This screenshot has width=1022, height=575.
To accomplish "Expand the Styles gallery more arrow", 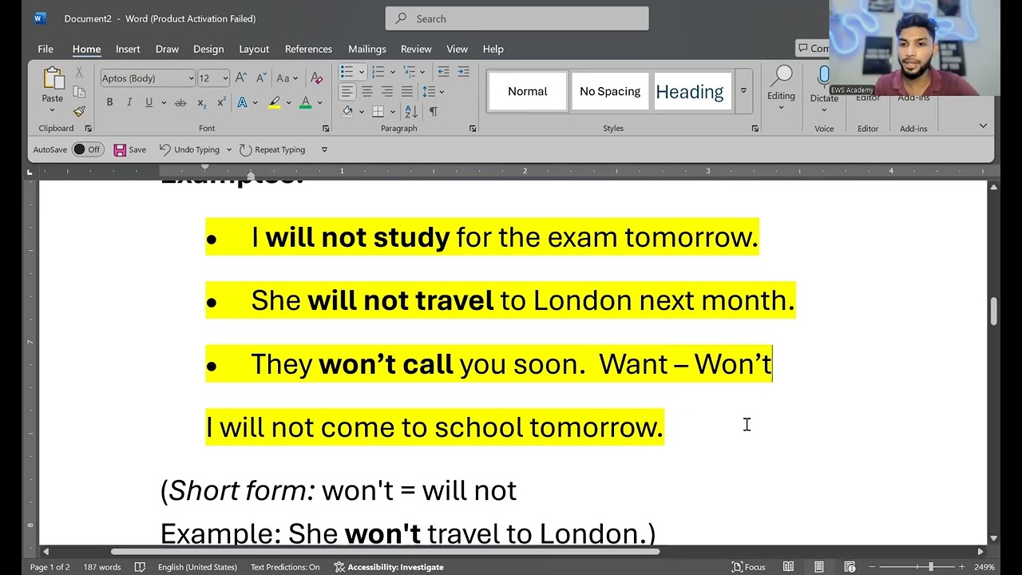I will [743, 91].
